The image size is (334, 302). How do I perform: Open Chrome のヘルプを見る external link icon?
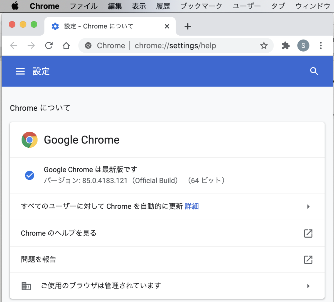point(308,233)
